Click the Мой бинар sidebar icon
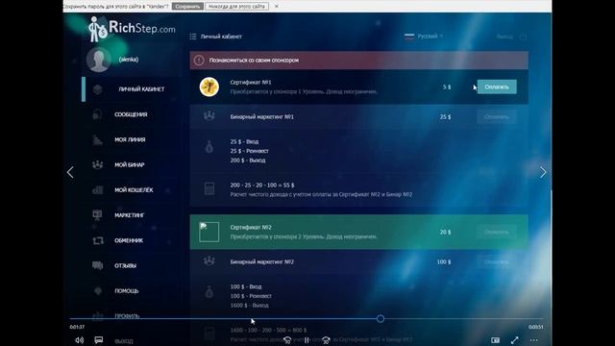Screen dimensions: 615x346 coord(97,164)
